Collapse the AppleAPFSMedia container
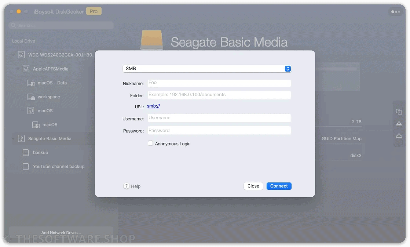 click(18, 69)
